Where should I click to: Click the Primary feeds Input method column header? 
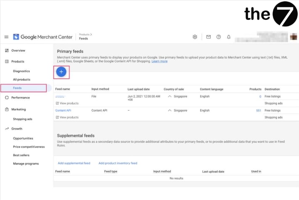pos(101,89)
